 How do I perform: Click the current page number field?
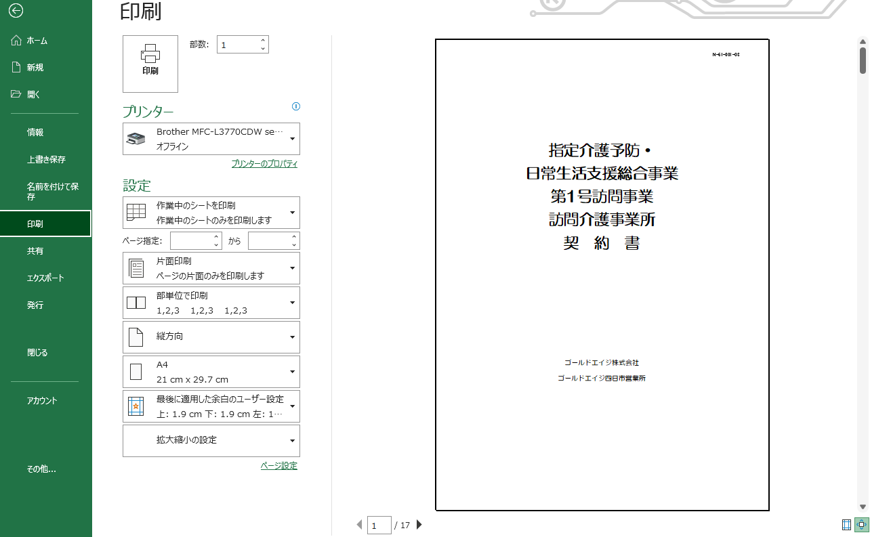tap(379, 525)
